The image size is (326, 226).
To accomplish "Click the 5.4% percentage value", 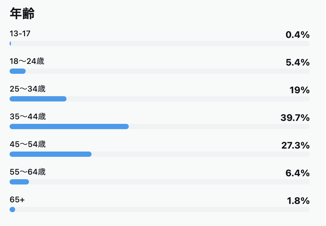I will (x=297, y=62).
